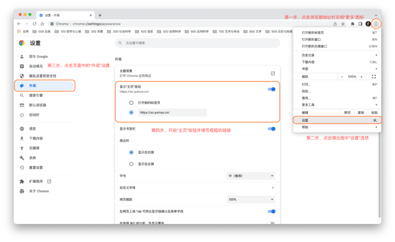
Task: Reload the page with refresh icon
Action: tap(34, 24)
